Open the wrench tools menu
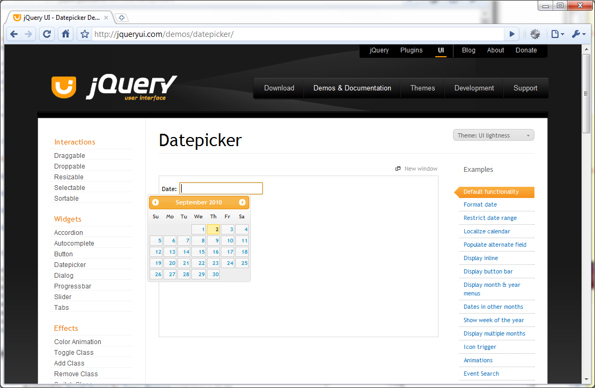This screenshot has height=388, width=595. pyautogui.click(x=578, y=34)
